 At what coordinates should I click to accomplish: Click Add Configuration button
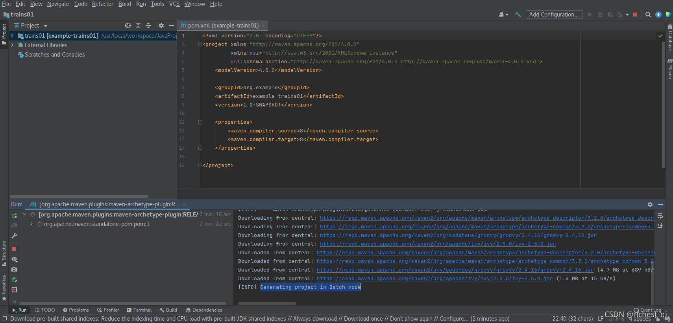pos(554,15)
